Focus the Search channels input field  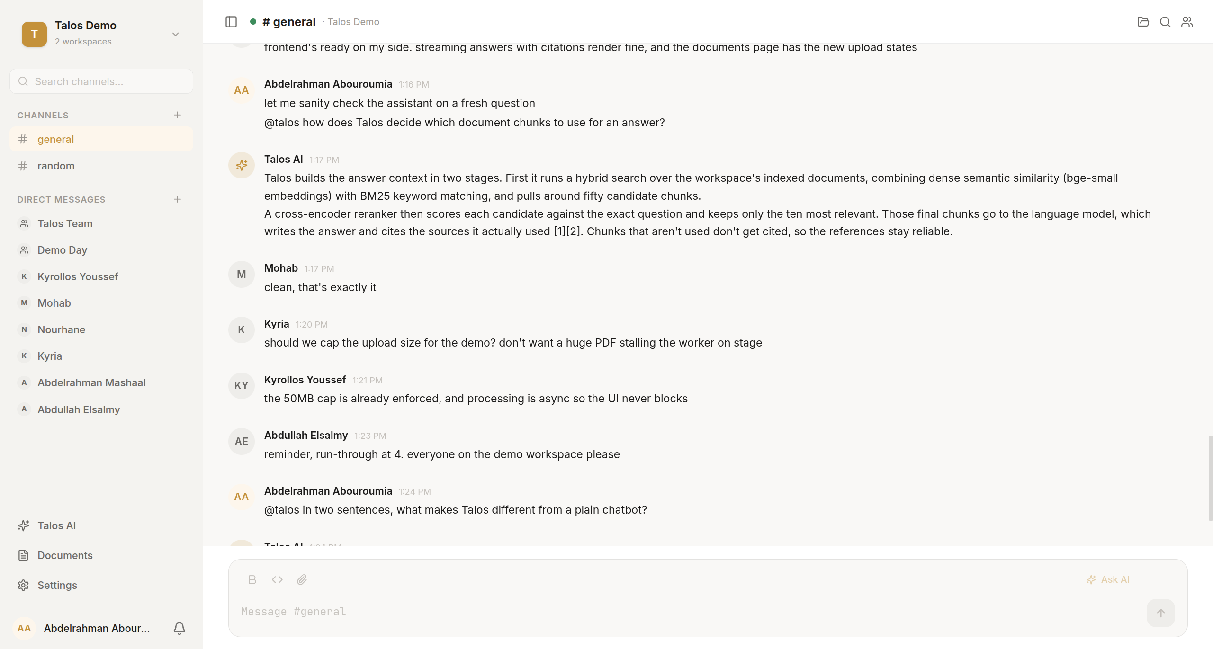point(101,81)
